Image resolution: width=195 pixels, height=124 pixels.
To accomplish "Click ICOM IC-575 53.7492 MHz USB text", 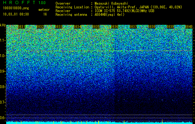I will click(125, 11).
